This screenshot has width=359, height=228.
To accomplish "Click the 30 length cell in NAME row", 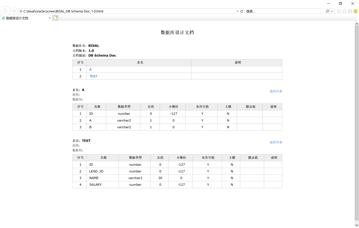I will 160,178.
